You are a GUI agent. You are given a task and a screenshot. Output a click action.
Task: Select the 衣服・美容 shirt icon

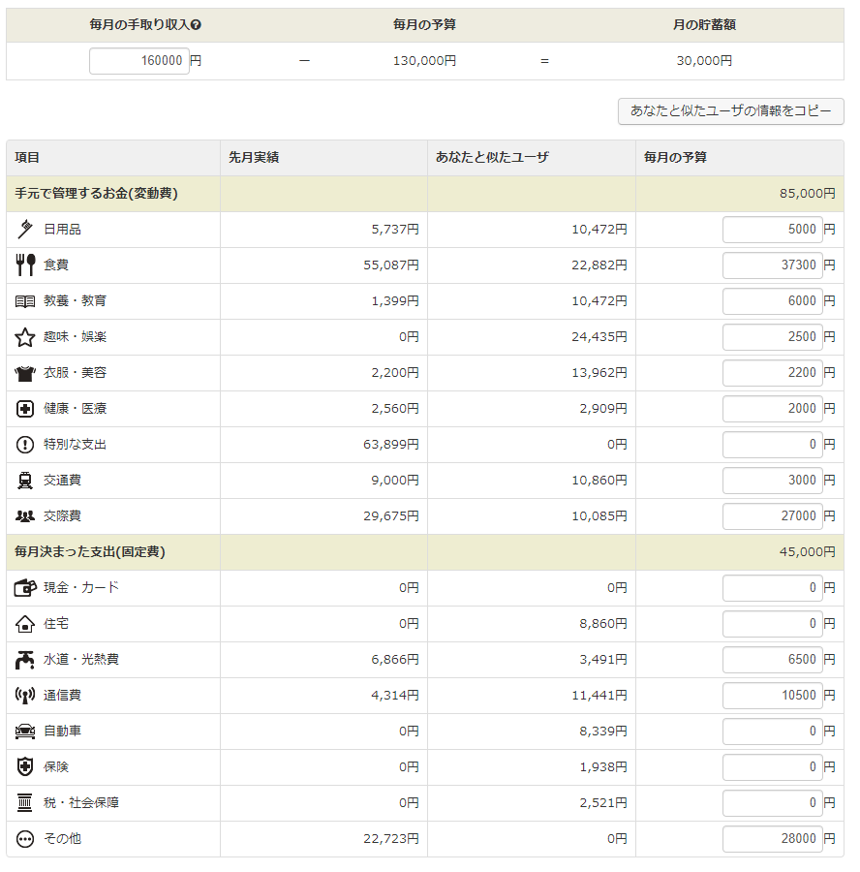click(21, 372)
